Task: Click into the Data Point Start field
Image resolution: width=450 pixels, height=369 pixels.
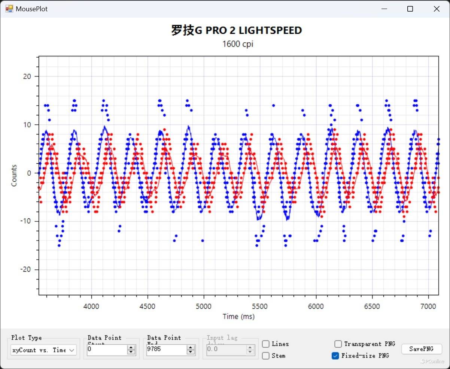Action: point(107,350)
